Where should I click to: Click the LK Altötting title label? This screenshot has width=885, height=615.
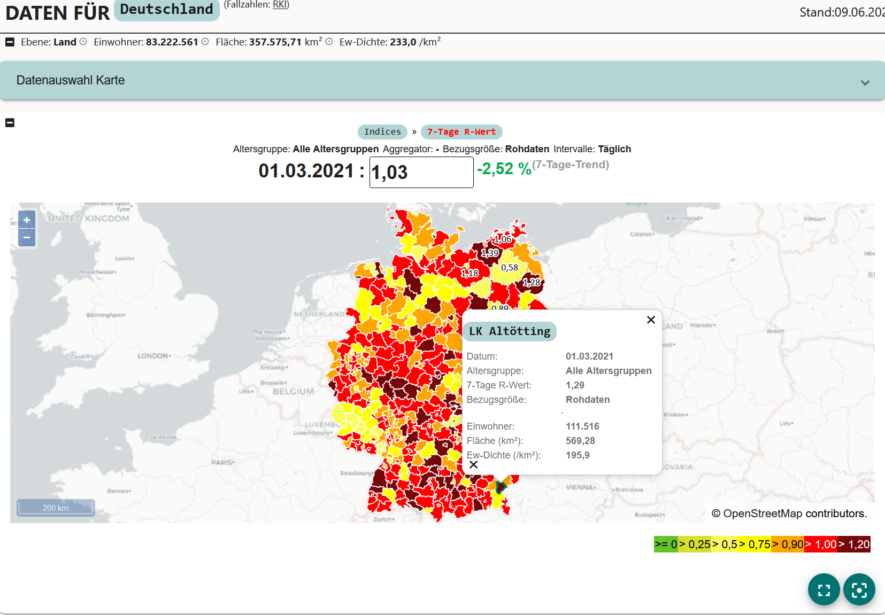[x=510, y=331]
